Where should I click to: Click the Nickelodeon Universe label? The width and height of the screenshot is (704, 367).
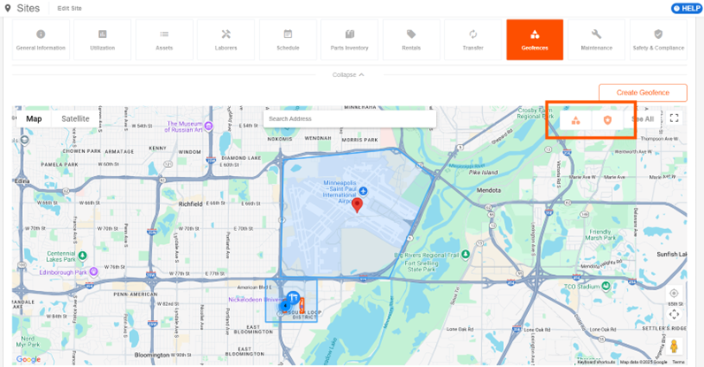click(x=255, y=300)
